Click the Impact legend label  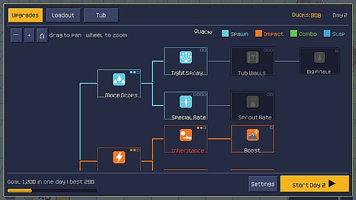pyautogui.click(x=273, y=34)
